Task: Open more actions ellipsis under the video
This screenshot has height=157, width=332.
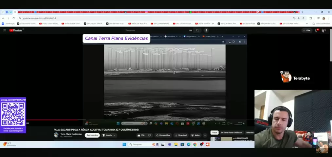Action: coord(205,135)
